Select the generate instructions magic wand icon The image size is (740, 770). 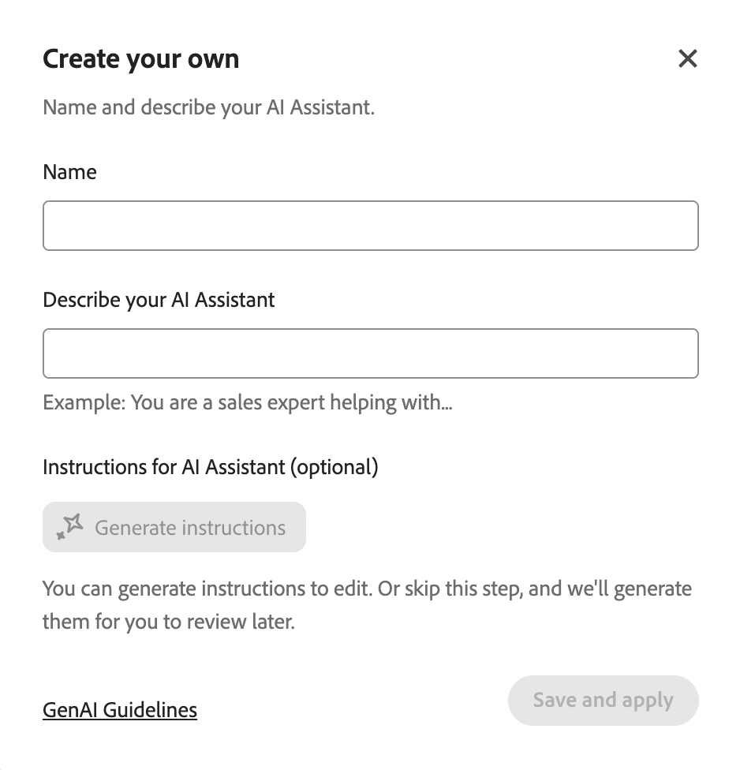click(x=69, y=526)
